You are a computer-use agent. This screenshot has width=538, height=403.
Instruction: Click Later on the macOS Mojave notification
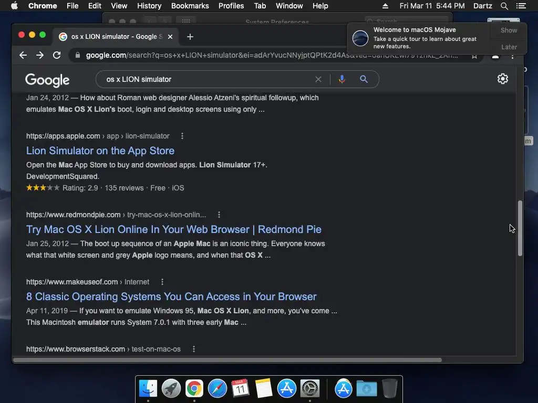click(509, 47)
